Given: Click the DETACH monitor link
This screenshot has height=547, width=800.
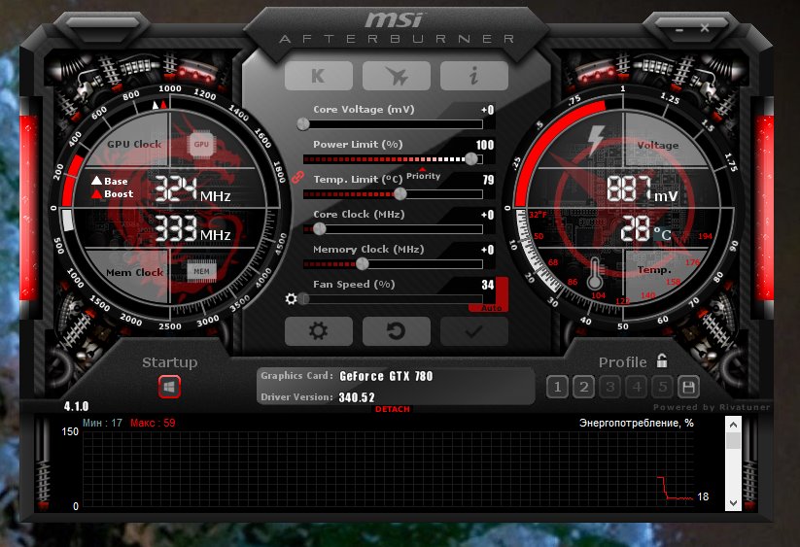Looking at the screenshot, I should [x=393, y=409].
